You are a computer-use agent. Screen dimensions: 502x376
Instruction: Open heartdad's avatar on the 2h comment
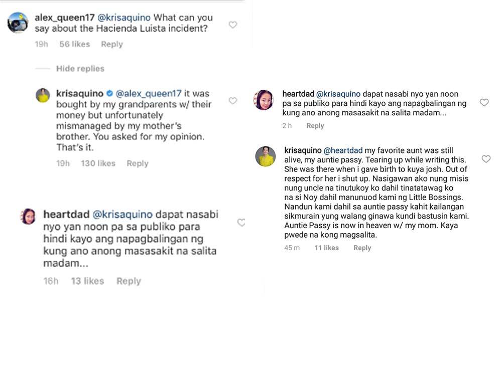click(264, 100)
